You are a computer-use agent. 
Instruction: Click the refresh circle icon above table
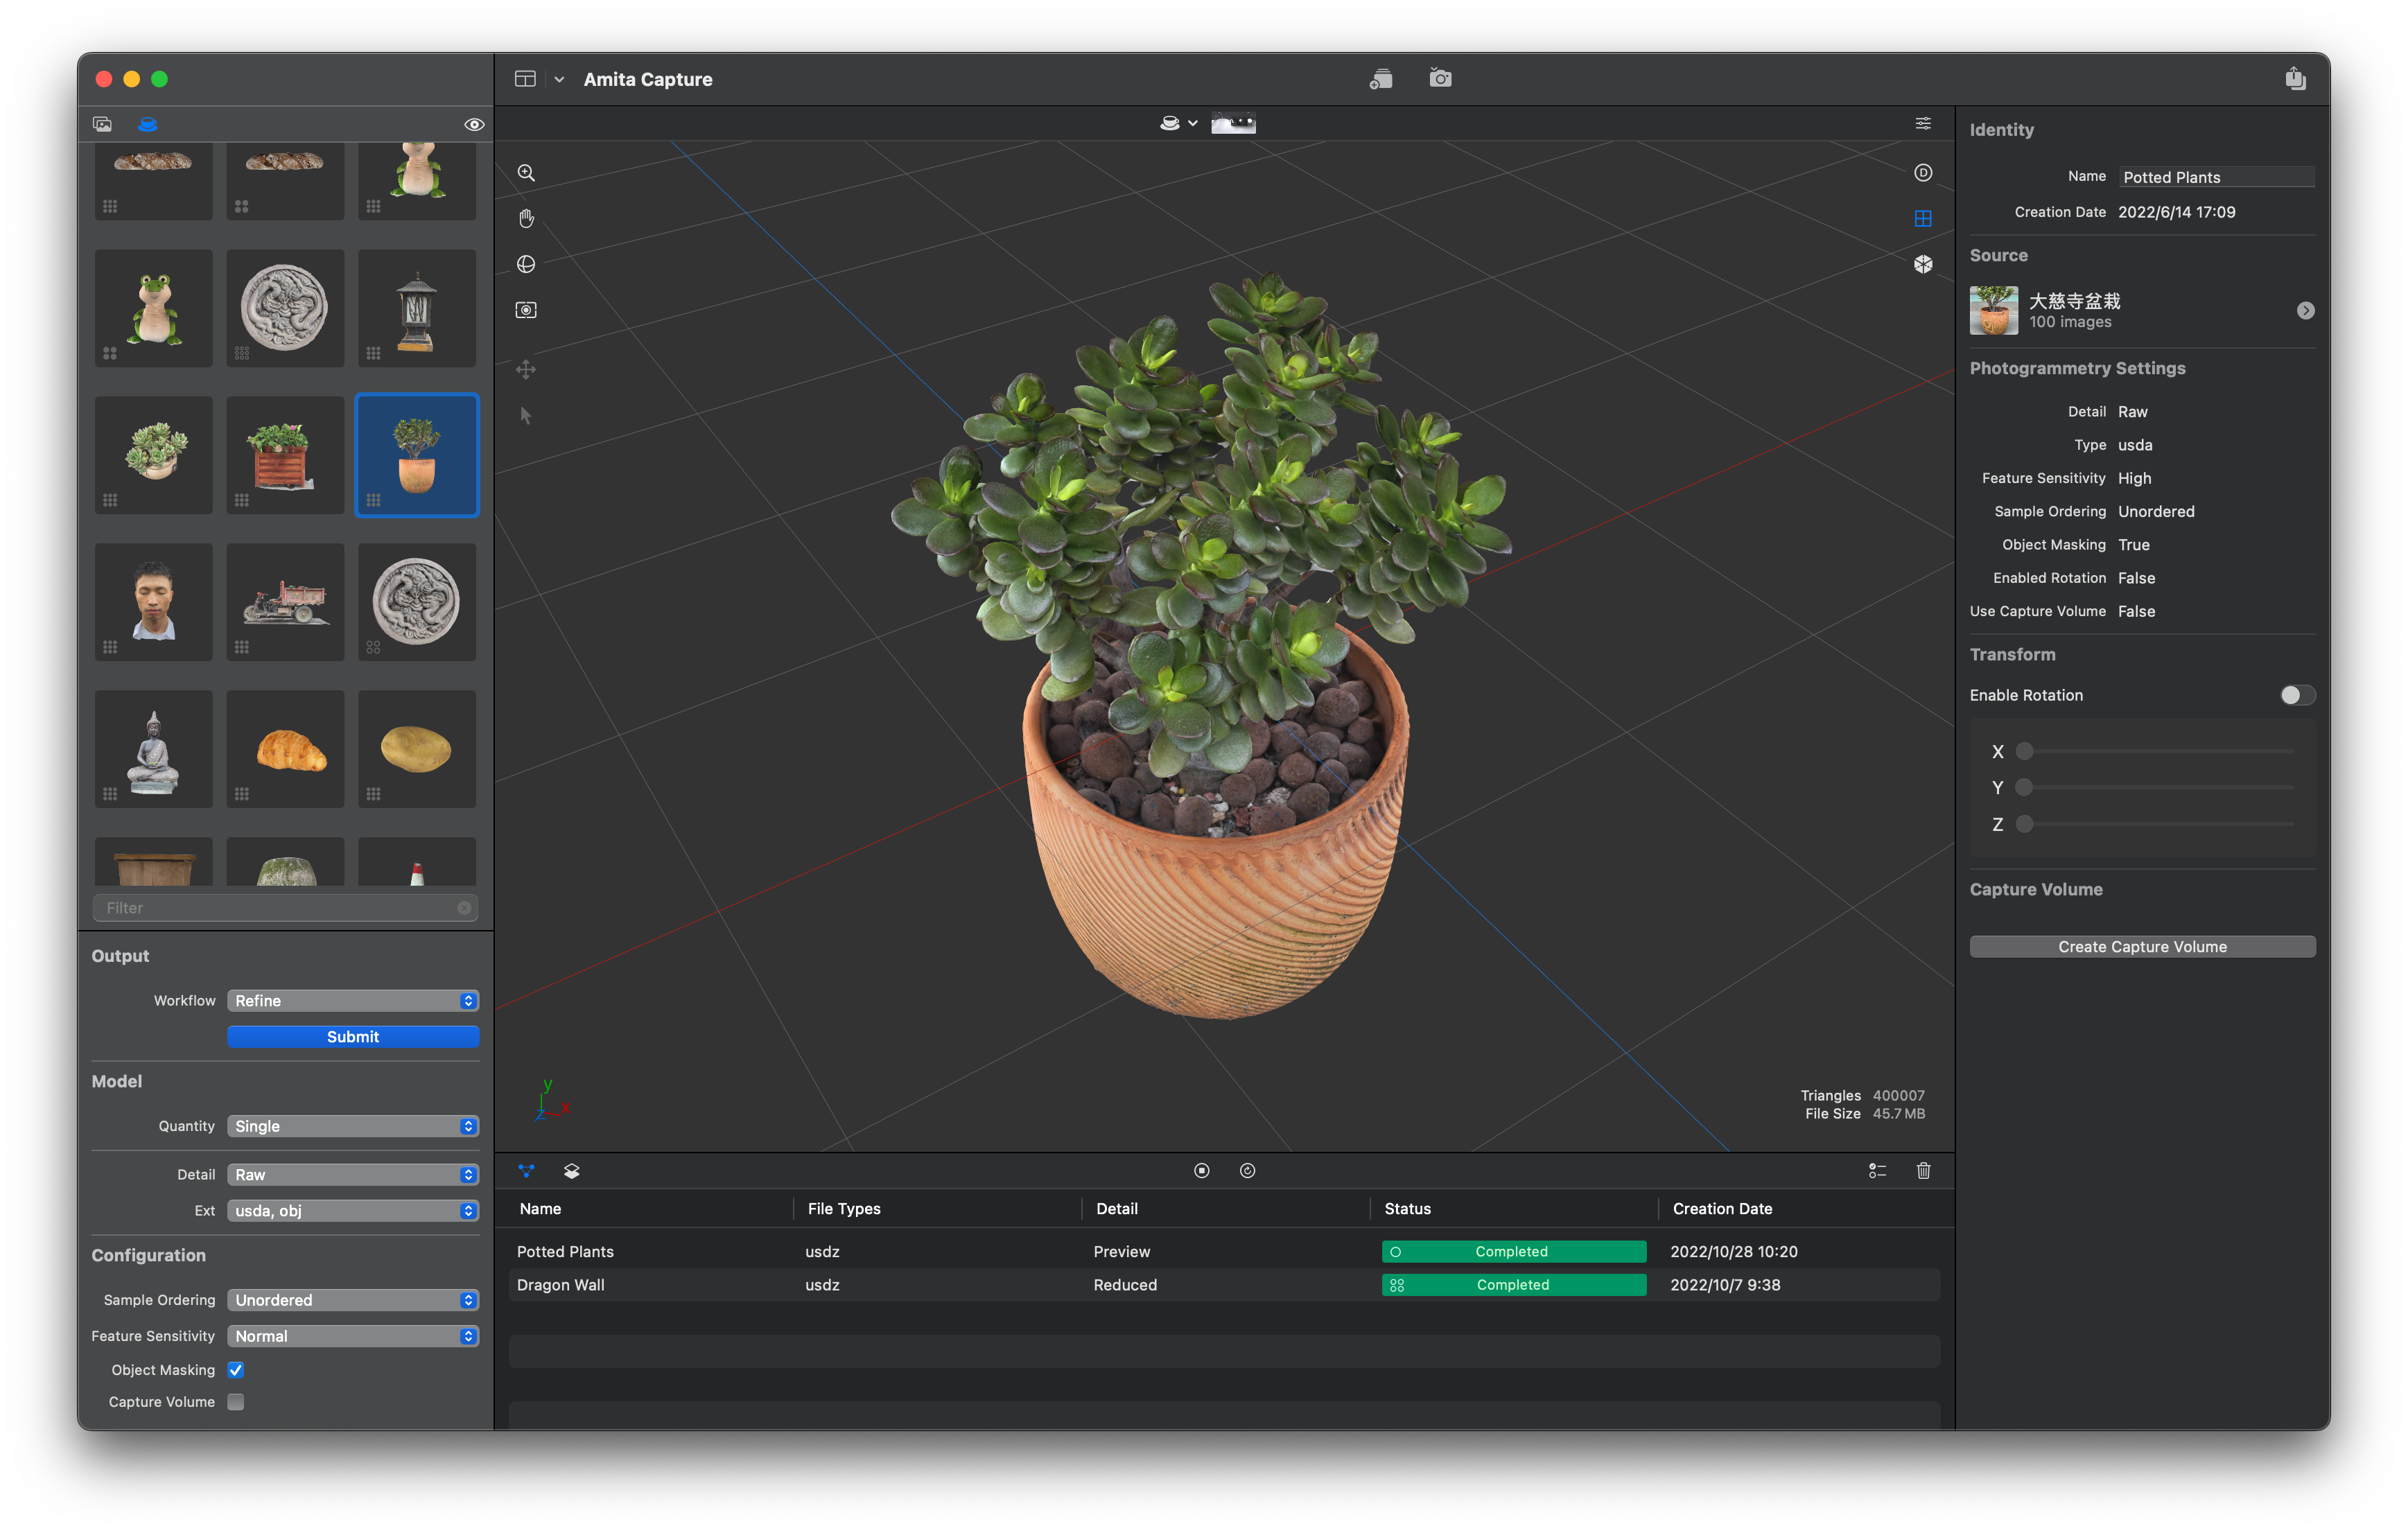click(1248, 1170)
